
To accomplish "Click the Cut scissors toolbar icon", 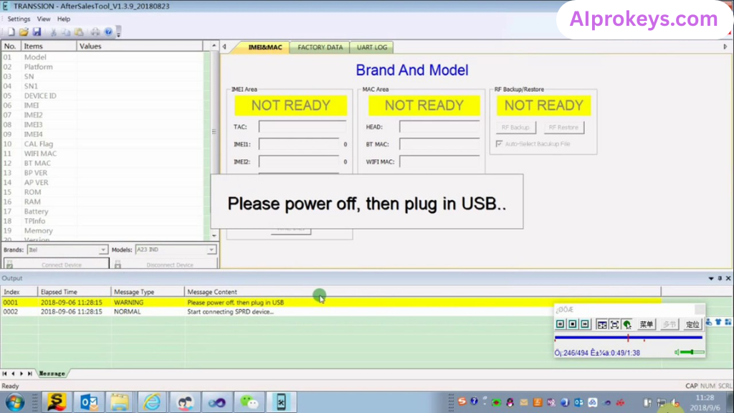I will pyautogui.click(x=54, y=32).
